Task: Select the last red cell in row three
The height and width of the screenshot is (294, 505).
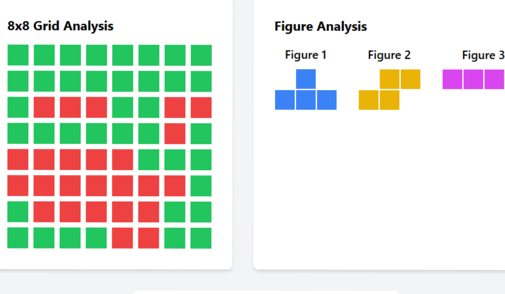Action: click(x=201, y=108)
